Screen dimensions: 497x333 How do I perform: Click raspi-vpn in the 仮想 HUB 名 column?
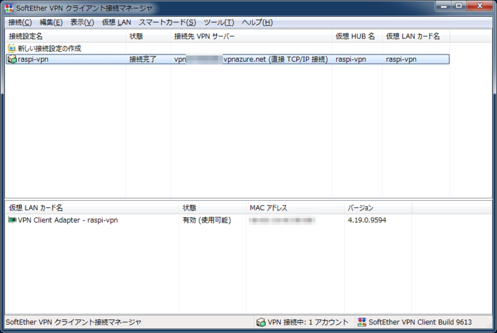coord(350,59)
